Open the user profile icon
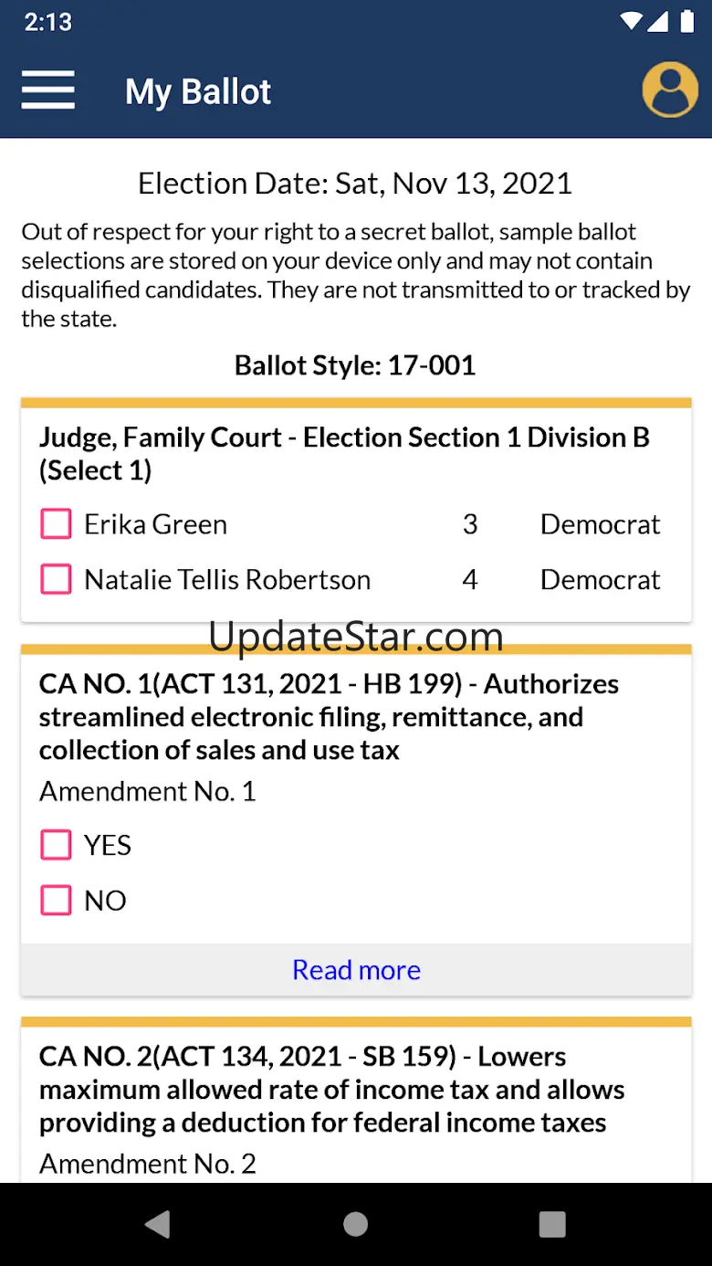This screenshot has height=1266, width=712. coord(669,90)
